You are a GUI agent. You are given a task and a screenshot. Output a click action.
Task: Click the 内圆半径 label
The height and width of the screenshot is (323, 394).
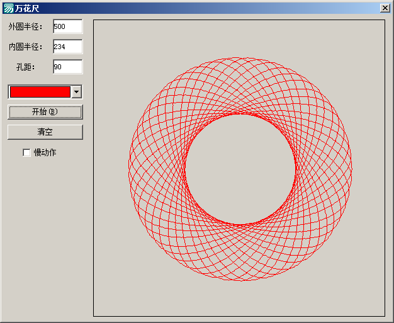tap(25, 47)
